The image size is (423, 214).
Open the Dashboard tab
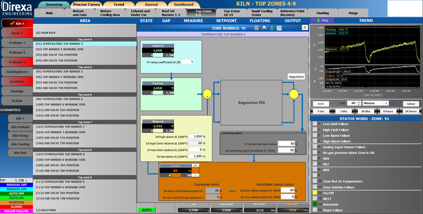(183, 4)
